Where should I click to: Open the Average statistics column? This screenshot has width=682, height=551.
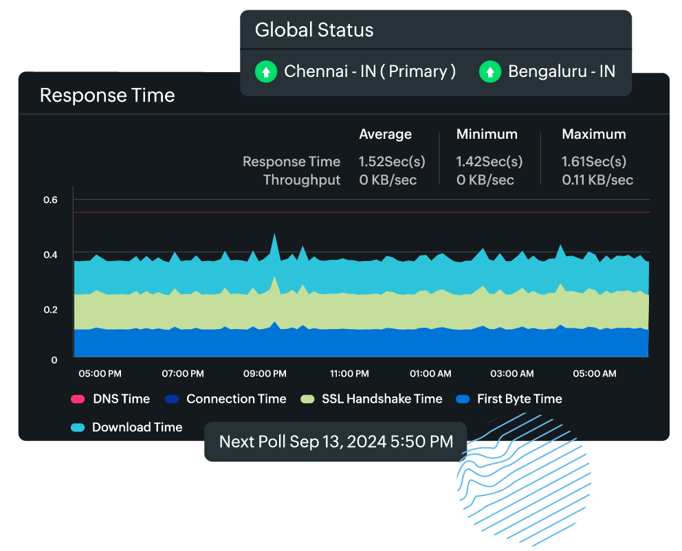tap(386, 134)
